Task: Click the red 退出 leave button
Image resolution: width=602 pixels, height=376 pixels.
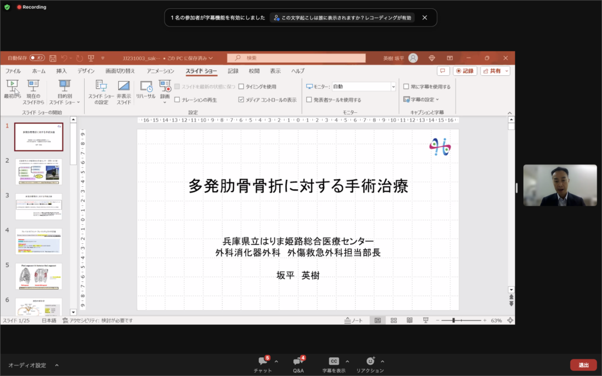Action: click(583, 365)
